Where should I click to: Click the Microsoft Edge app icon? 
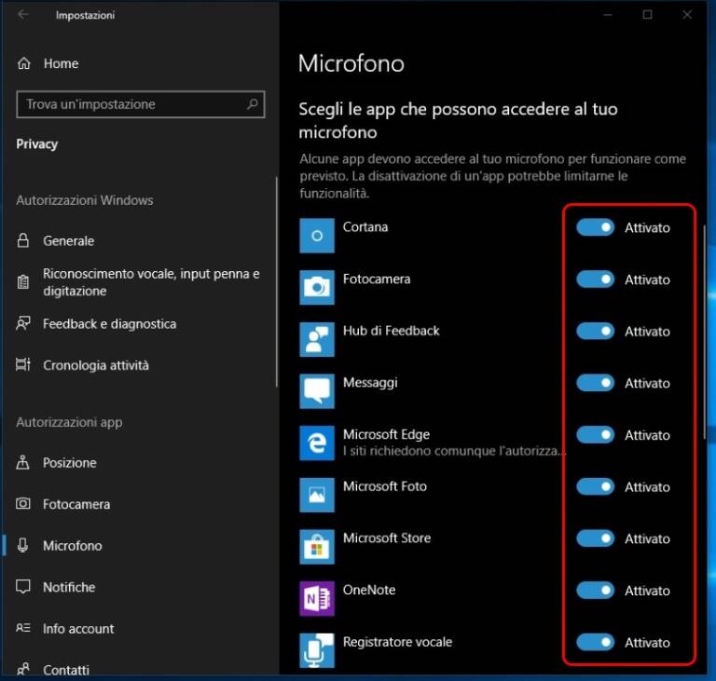coord(317,443)
